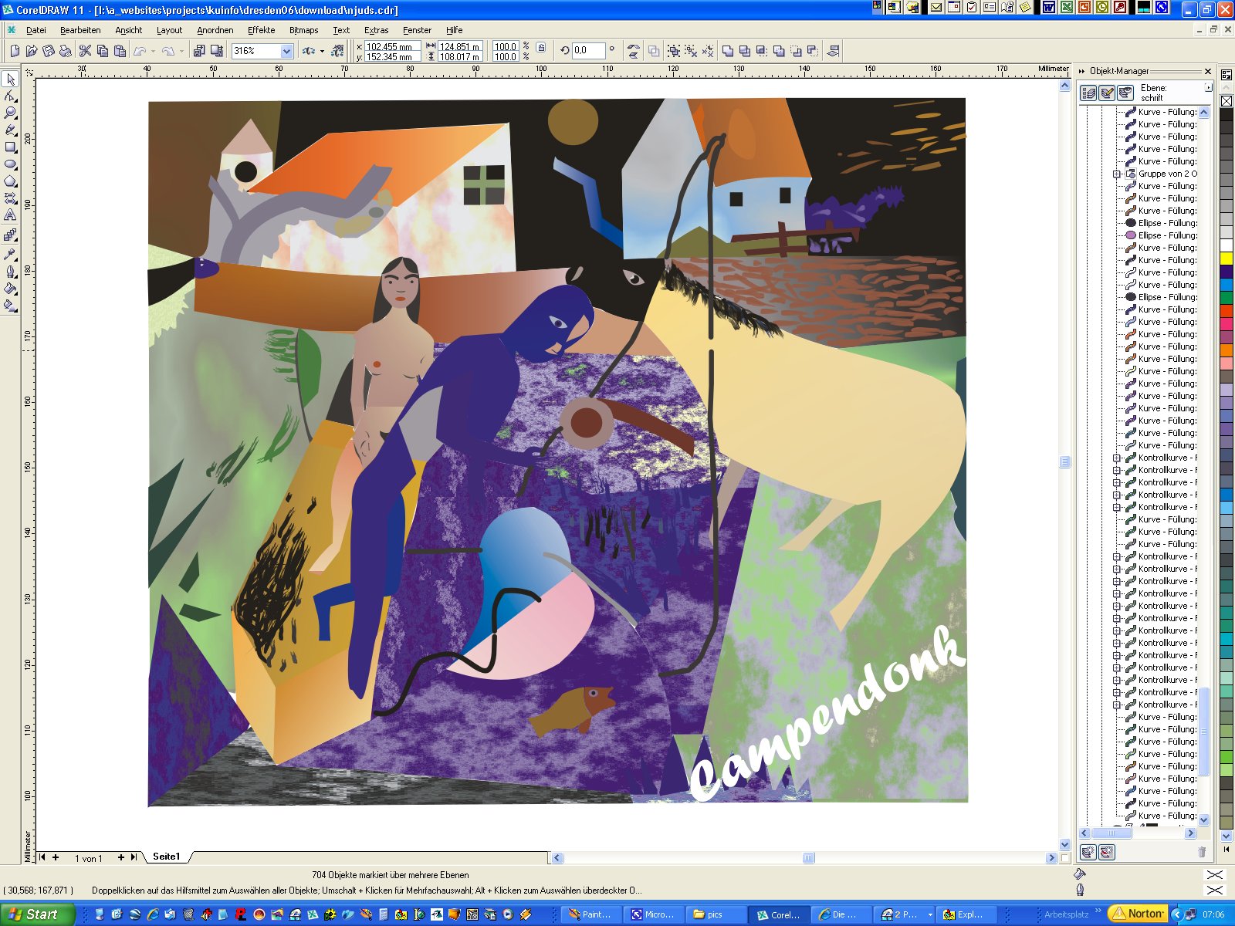
Task: Toggle Layer Manager View button
Action: pyautogui.click(x=1125, y=93)
